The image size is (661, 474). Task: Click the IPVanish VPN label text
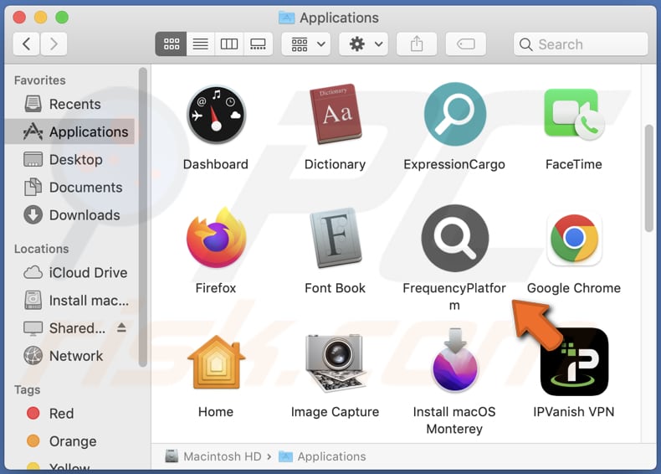574,411
